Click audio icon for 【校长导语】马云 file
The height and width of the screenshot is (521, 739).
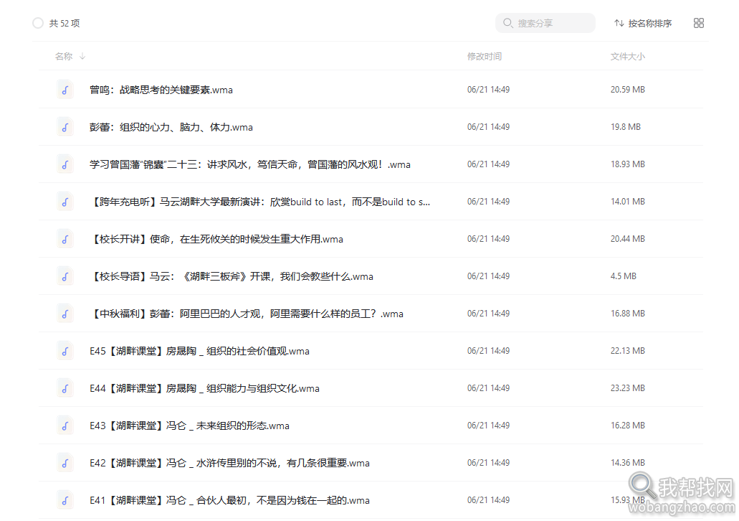65,276
